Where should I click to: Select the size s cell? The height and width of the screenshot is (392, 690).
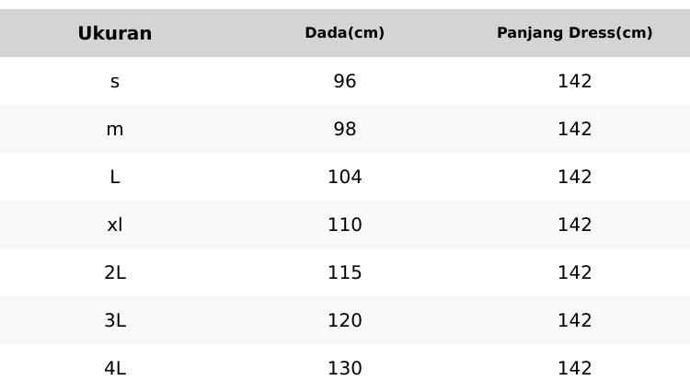[x=115, y=81]
